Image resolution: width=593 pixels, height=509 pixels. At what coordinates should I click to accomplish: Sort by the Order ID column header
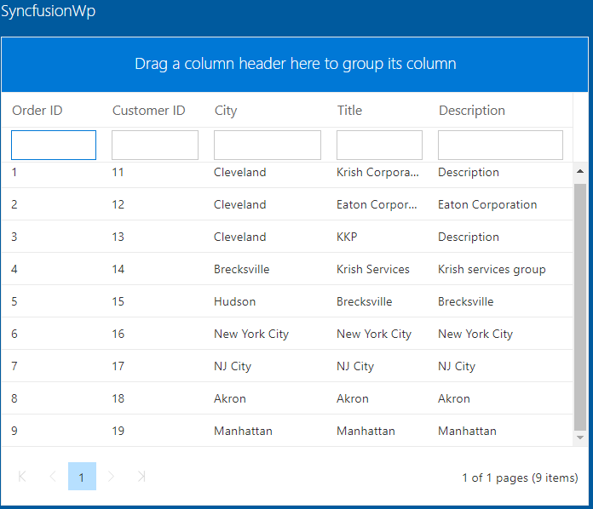coord(37,111)
